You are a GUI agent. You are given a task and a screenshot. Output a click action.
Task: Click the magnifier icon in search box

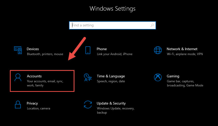152,25
